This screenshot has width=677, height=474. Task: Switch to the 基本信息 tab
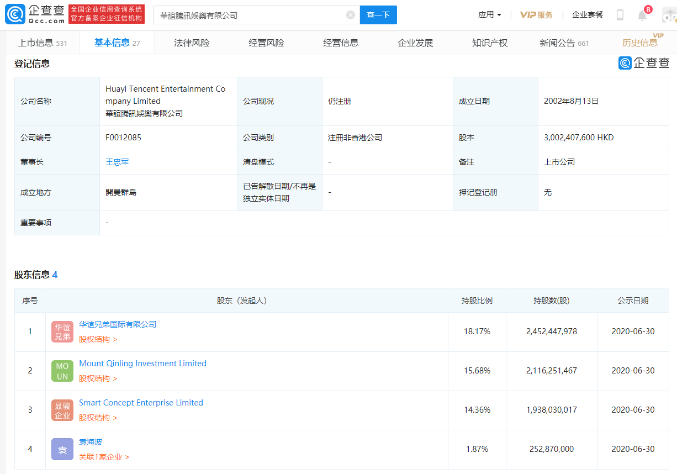(x=117, y=43)
